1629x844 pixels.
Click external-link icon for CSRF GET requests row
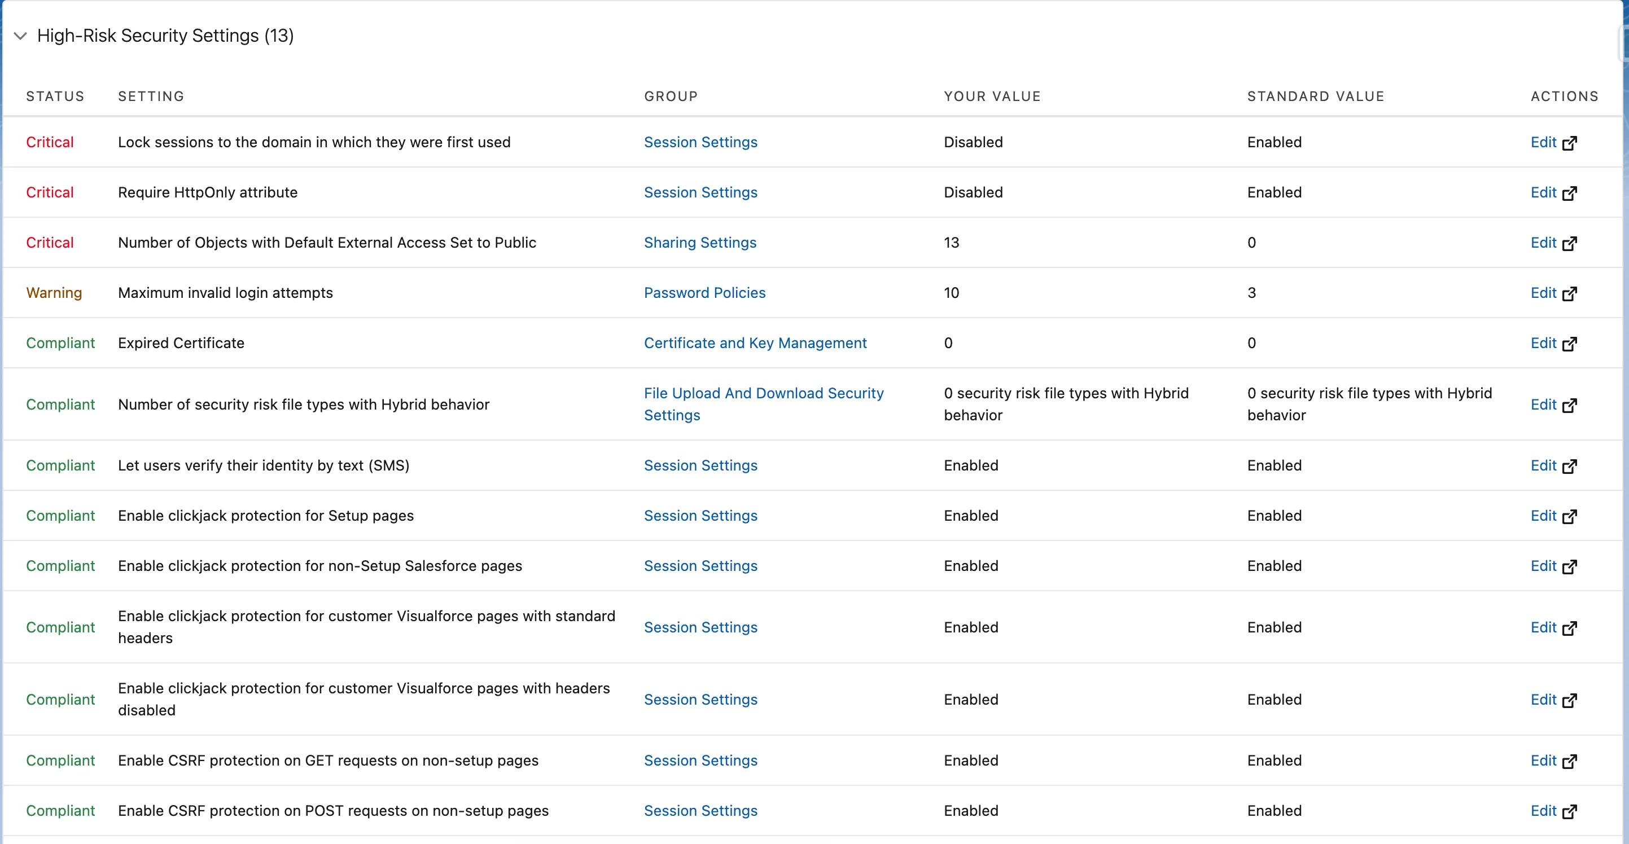pyautogui.click(x=1569, y=761)
